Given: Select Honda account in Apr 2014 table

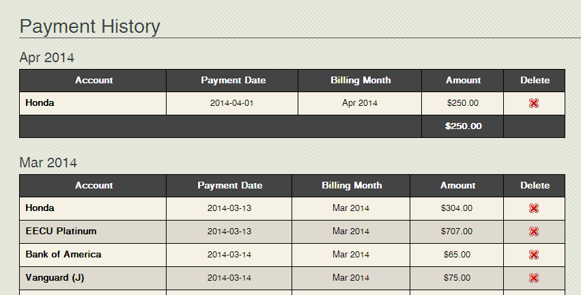Looking at the screenshot, I should 40,102.
